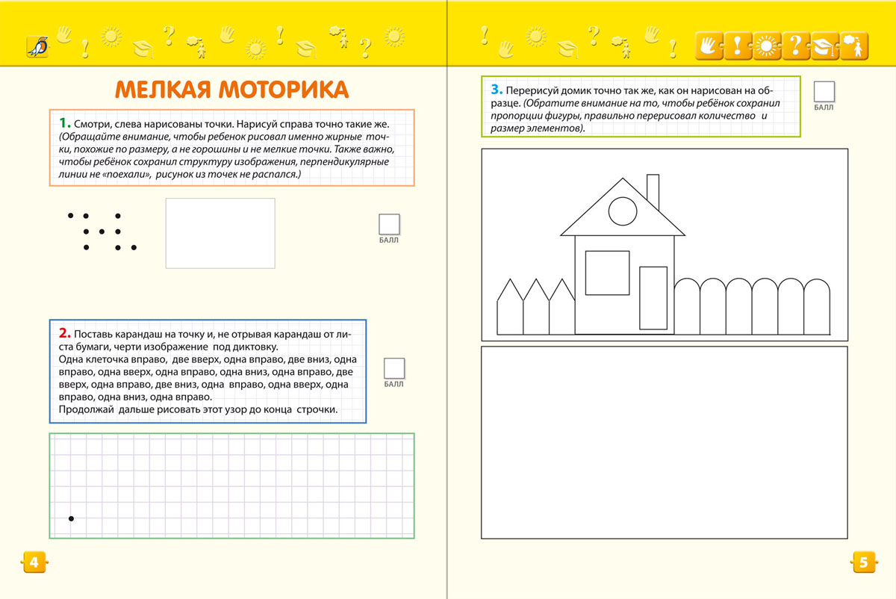Check the score box for task 3
This screenshot has width=896, height=599.
(824, 92)
